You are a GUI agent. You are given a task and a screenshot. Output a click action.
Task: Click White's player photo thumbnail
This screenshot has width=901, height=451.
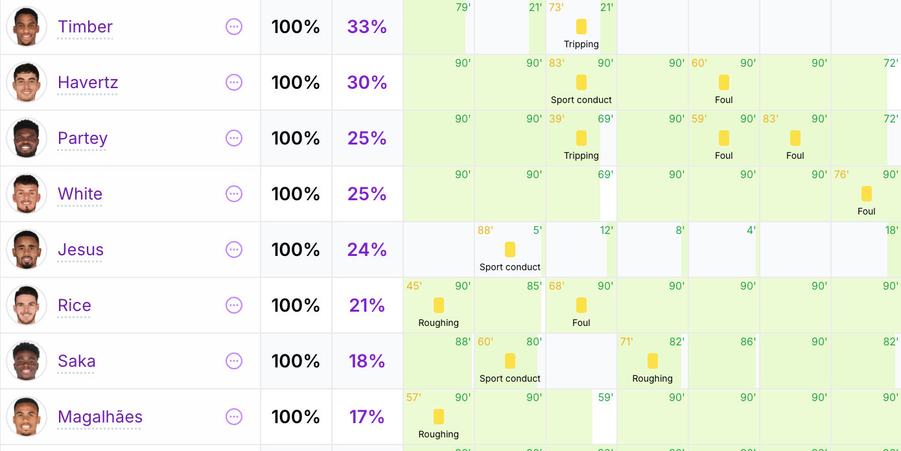pyautogui.click(x=27, y=194)
